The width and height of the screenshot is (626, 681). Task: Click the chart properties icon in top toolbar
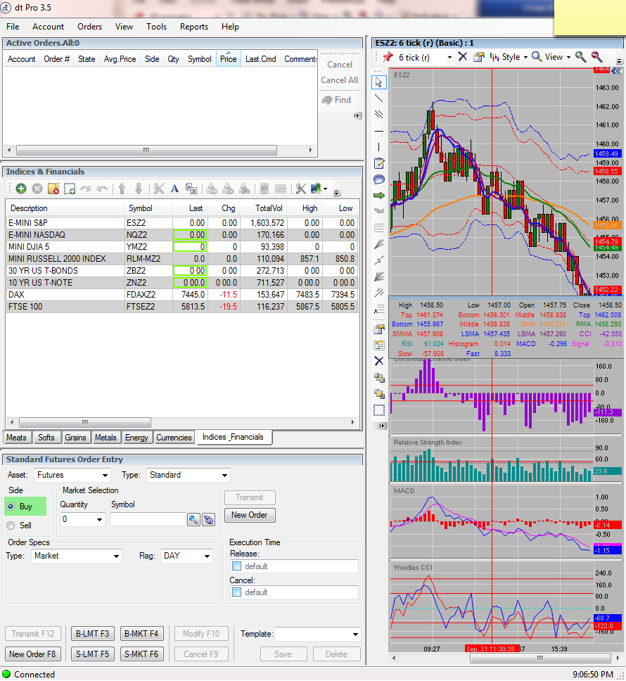(x=478, y=57)
